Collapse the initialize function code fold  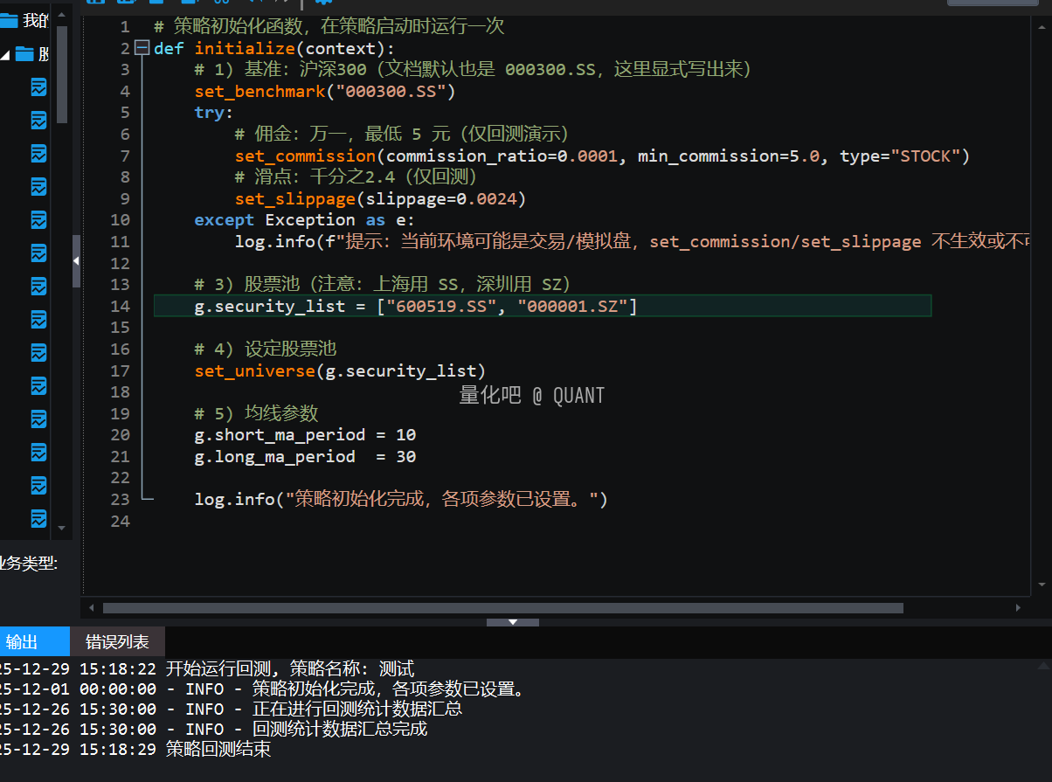[143, 48]
